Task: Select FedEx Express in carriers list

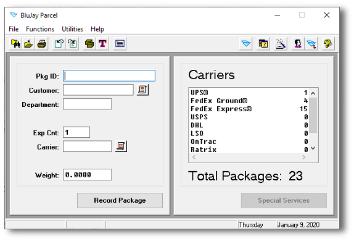Action: [249, 109]
